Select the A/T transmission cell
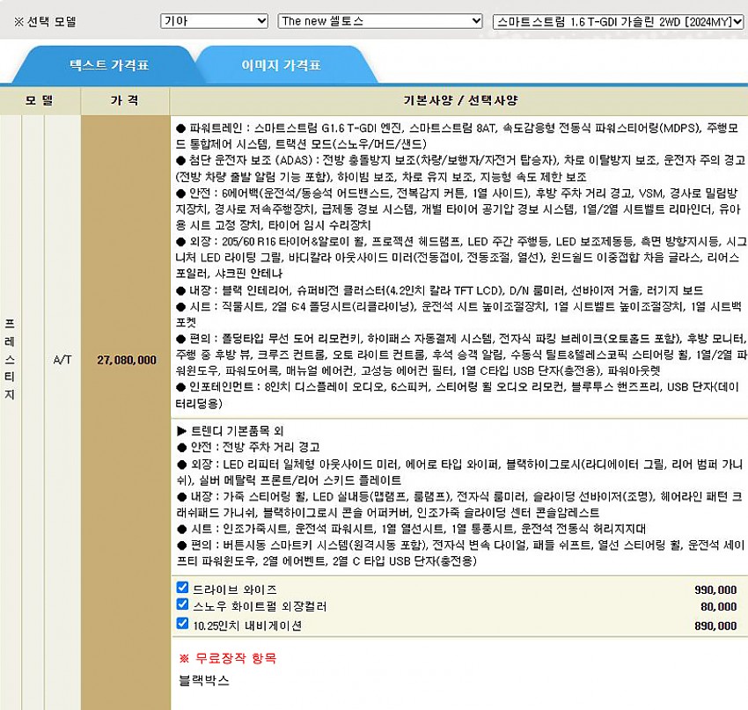748x710 pixels. pos(62,360)
